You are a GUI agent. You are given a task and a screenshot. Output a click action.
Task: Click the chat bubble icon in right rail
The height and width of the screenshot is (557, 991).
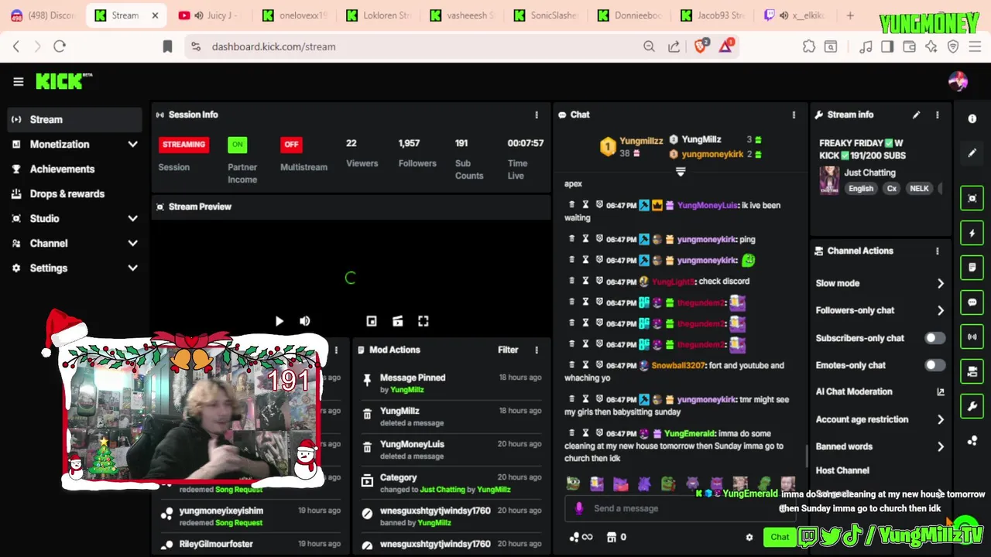point(972,302)
